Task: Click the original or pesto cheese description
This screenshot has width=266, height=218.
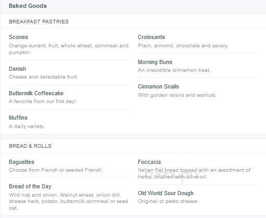Action: tap(168, 201)
